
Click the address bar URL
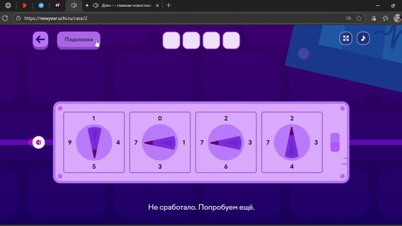56,18
